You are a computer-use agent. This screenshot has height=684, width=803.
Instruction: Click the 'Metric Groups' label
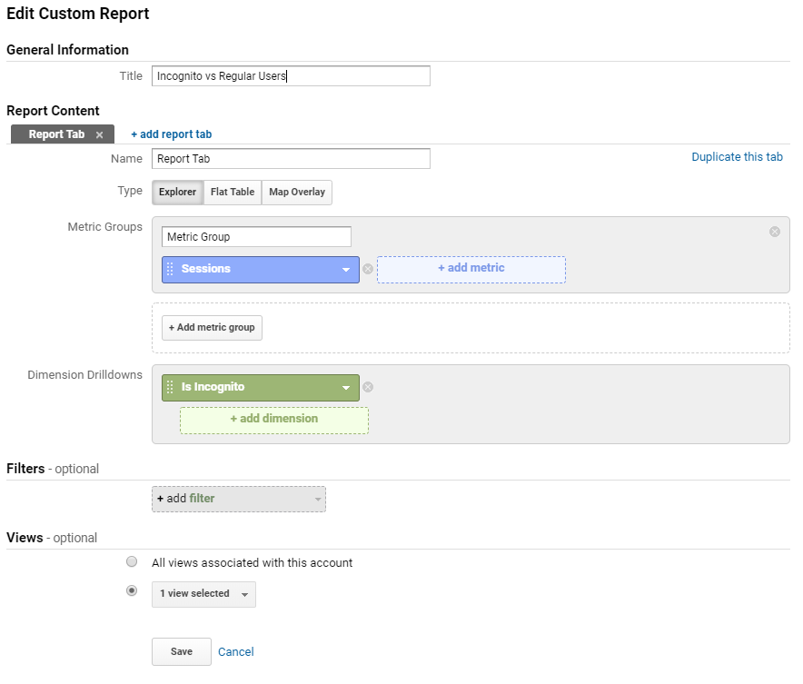tap(105, 227)
